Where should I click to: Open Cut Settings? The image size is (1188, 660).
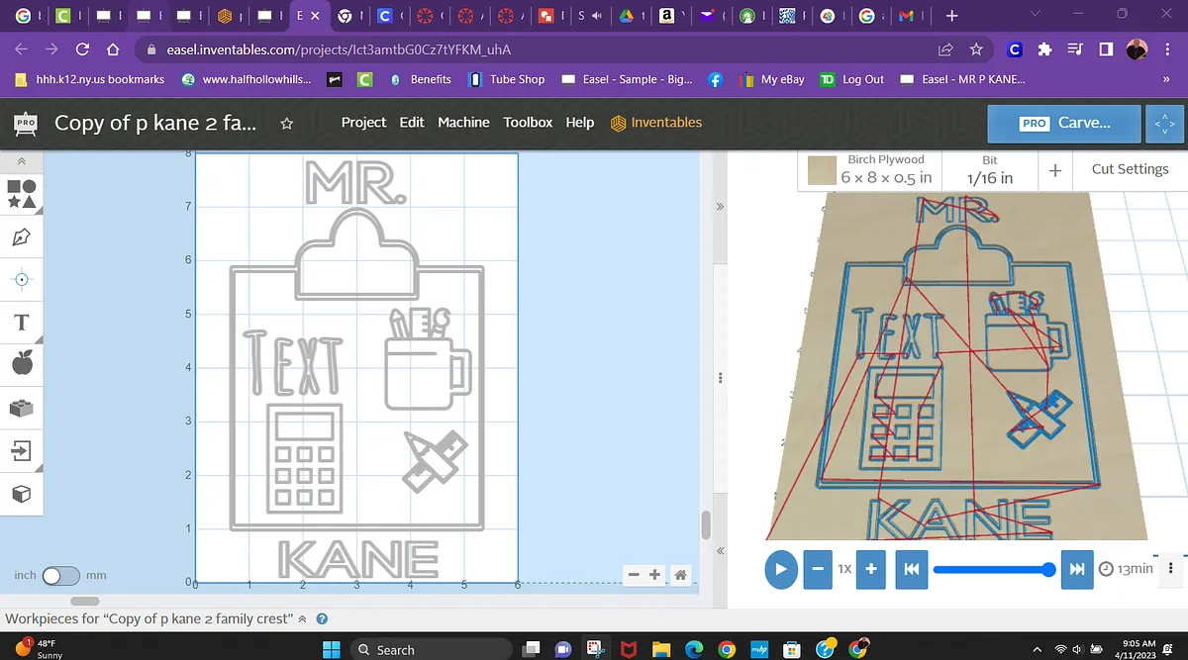[1130, 169]
